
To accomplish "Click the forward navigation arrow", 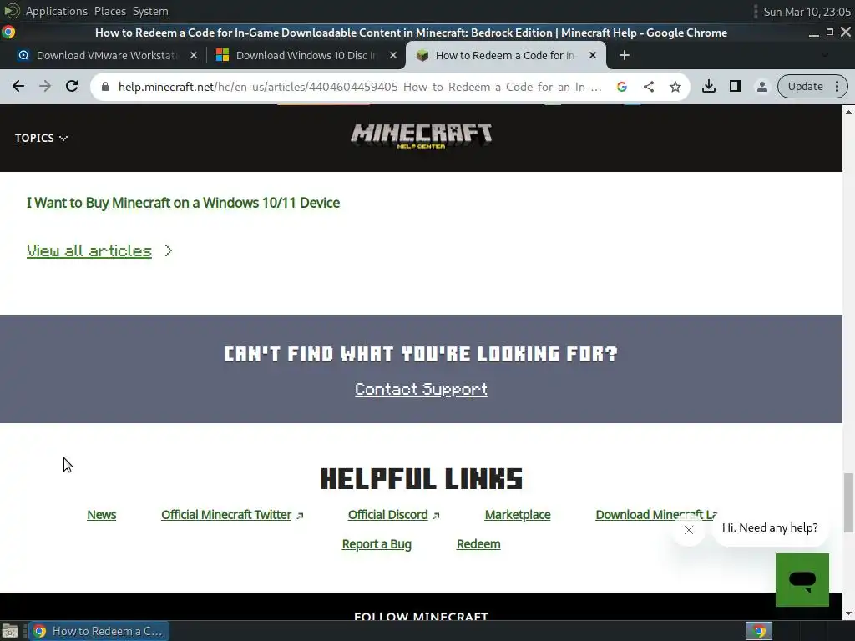I will point(45,86).
